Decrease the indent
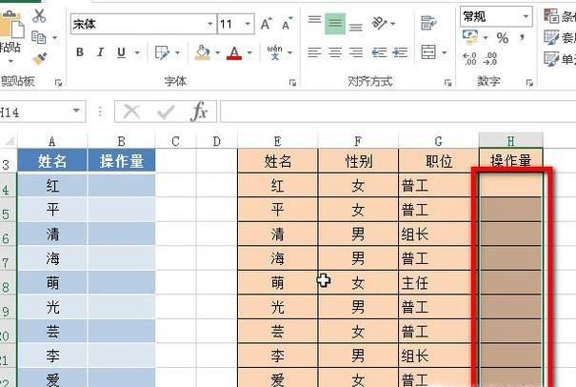This screenshot has height=387, width=576. [379, 52]
